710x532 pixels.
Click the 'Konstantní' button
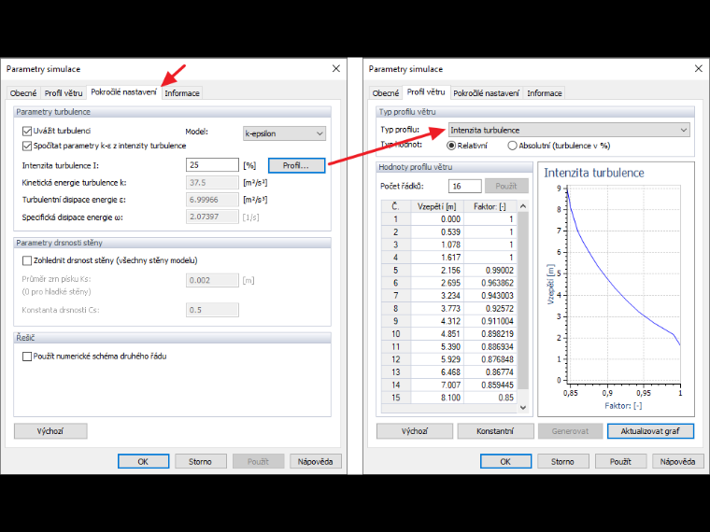click(x=495, y=431)
